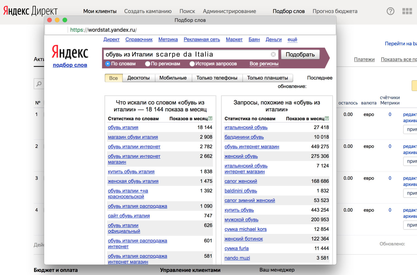The image size is (417, 275).
Task: Open the сумка michael kors link
Action: pyautogui.click(x=245, y=229)
